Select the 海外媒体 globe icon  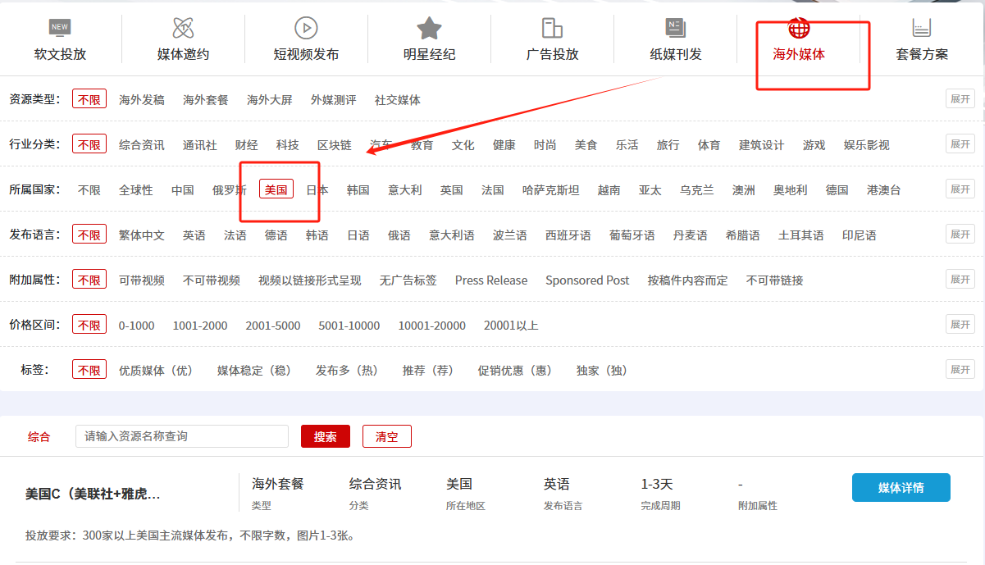coord(799,30)
